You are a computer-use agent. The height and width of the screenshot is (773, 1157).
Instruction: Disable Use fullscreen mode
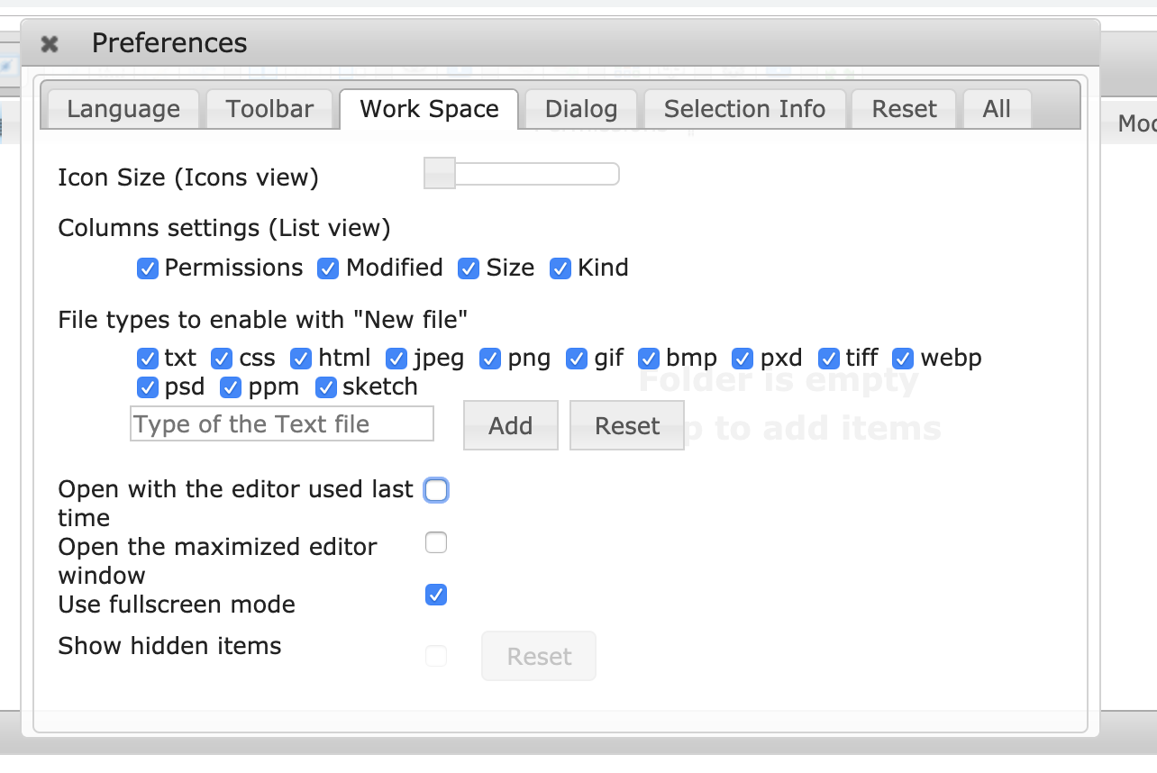click(x=435, y=595)
